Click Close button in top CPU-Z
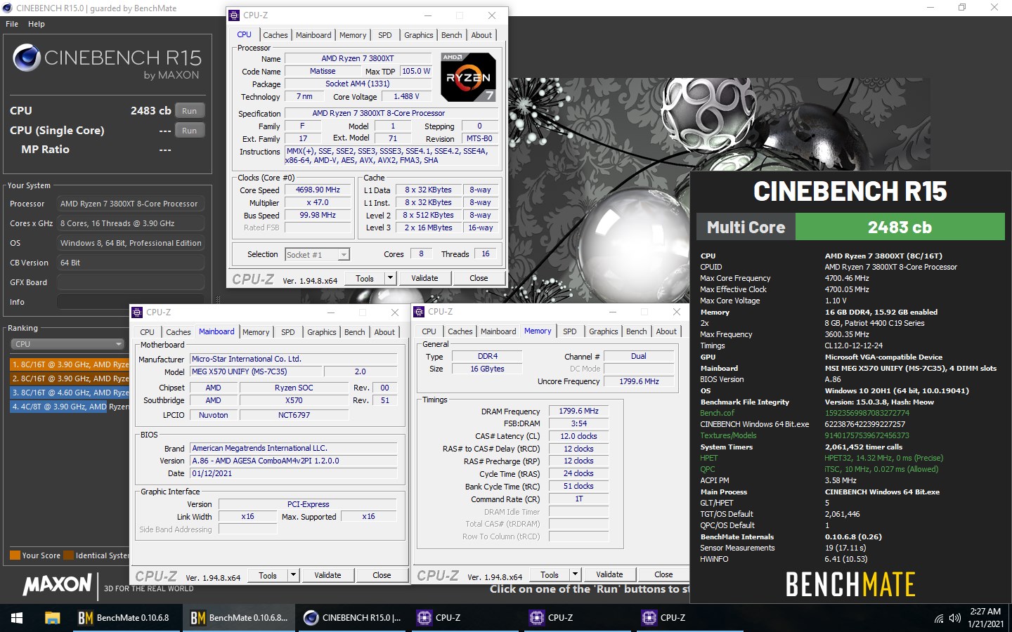This screenshot has height=632, width=1012. pyautogui.click(x=479, y=278)
